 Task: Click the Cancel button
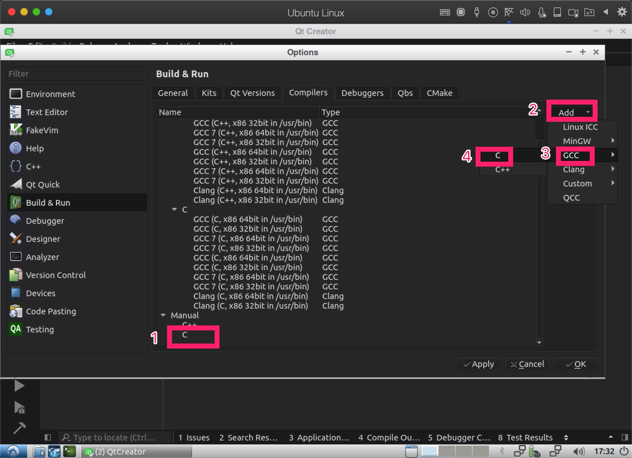[x=527, y=364]
